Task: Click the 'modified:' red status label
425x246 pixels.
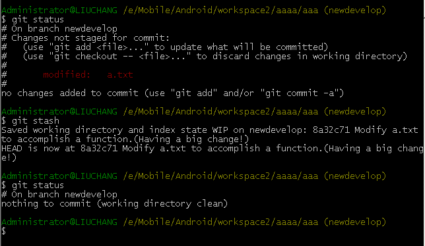Action: click(x=67, y=74)
